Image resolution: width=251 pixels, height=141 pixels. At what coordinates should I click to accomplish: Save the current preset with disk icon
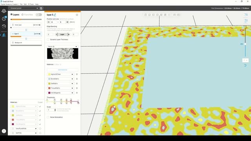(41, 8)
